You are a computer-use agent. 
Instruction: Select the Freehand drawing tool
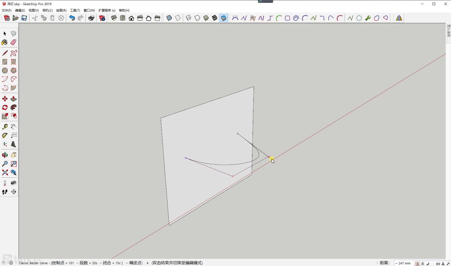coord(14,53)
